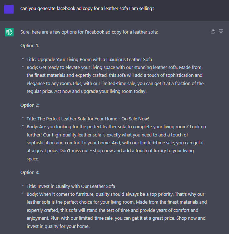Click the purple user avatar square

9,9
